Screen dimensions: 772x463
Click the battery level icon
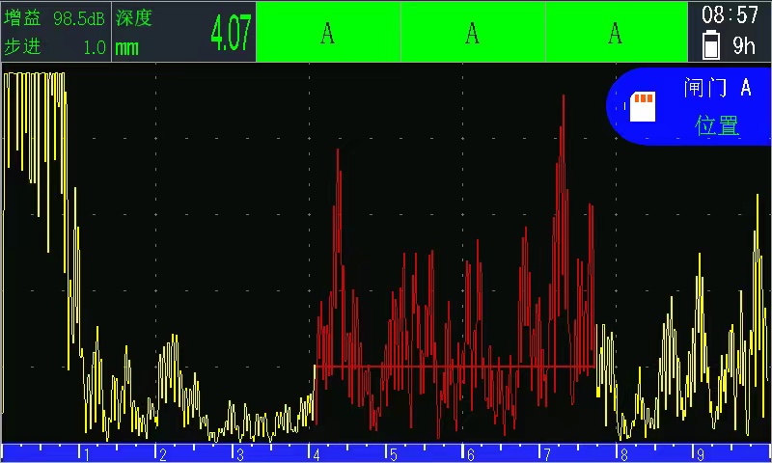point(711,45)
